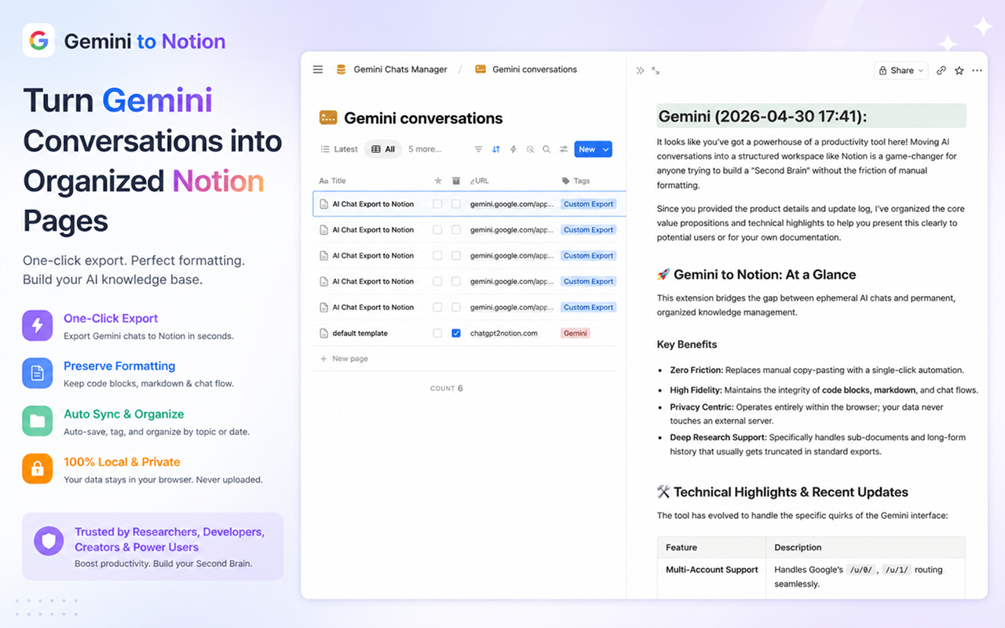
Task: Check the star checkbox in default template row
Action: 437,334
